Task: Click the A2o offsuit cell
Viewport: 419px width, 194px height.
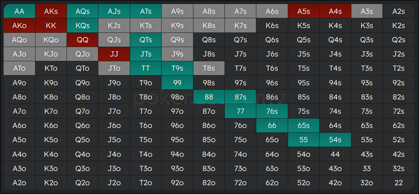Action: [x=19, y=183]
